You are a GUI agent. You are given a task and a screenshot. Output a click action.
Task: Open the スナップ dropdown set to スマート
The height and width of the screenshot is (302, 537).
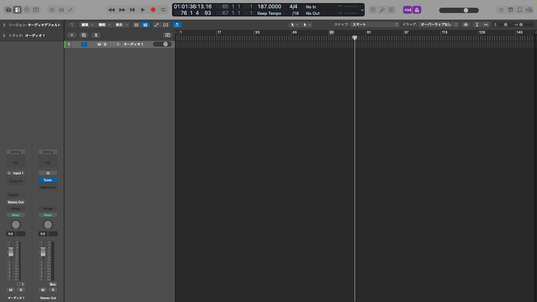coord(374,25)
